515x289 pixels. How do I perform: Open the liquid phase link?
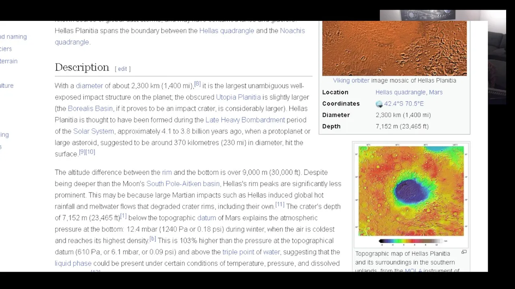pos(73,263)
